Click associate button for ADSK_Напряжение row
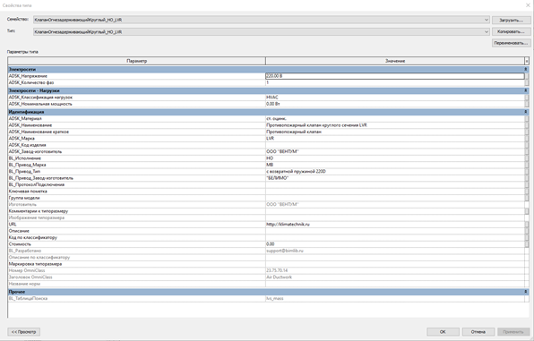 point(527,76)
